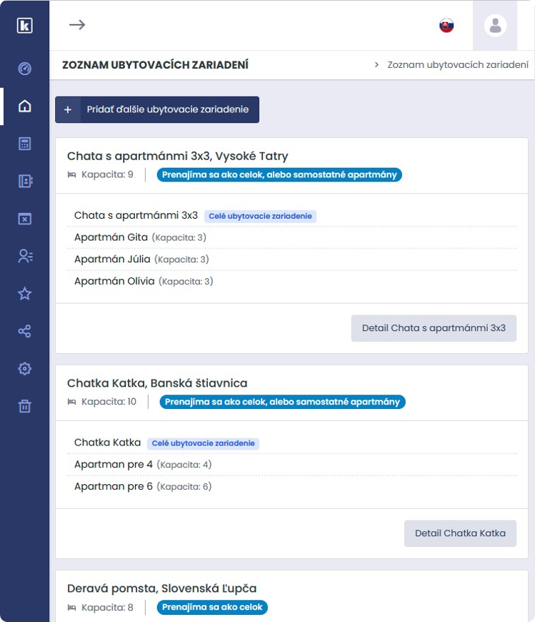Click badge under Chata s apartmánmi heading
The image size is (535, 622).
tap(279, 174)
